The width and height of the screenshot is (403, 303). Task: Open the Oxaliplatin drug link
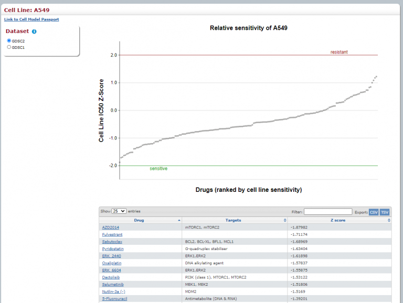(112, 263)
